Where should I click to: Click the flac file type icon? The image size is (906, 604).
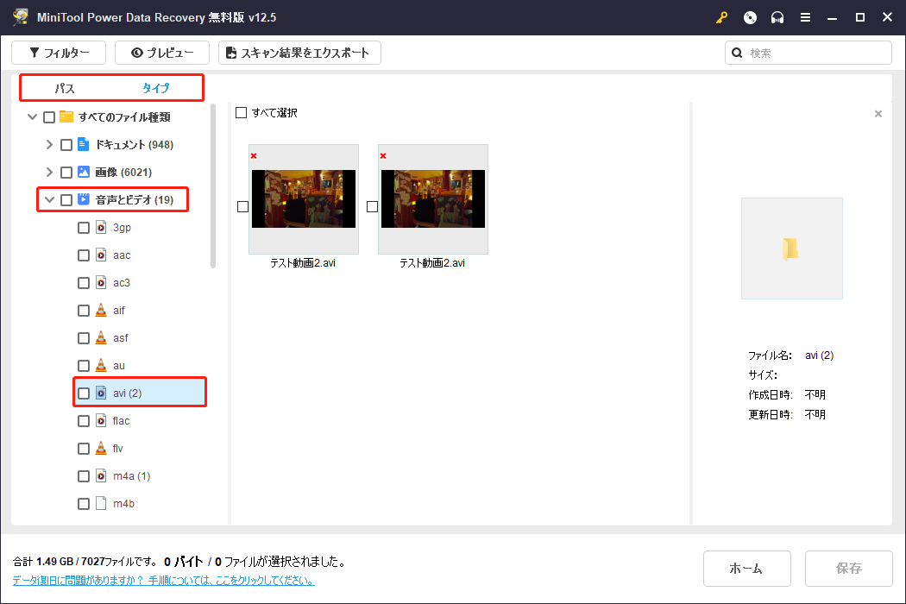(101, 421)
